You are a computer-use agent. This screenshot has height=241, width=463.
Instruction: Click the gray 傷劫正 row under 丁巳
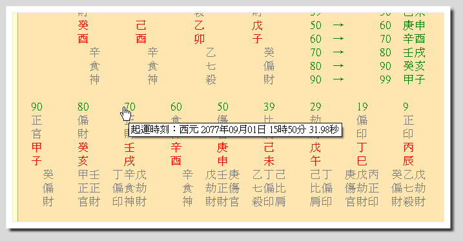pos(362,188)
